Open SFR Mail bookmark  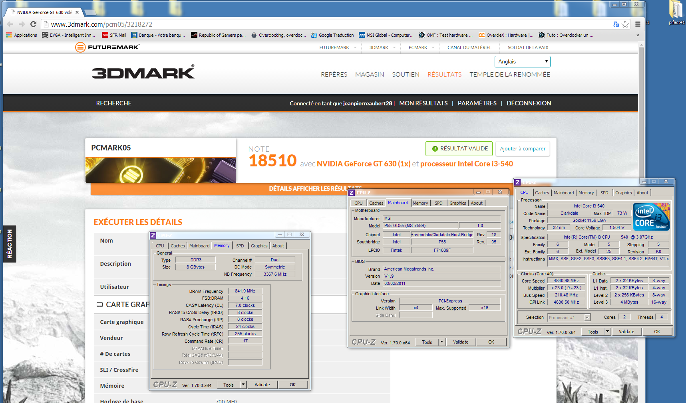(114, 35)
